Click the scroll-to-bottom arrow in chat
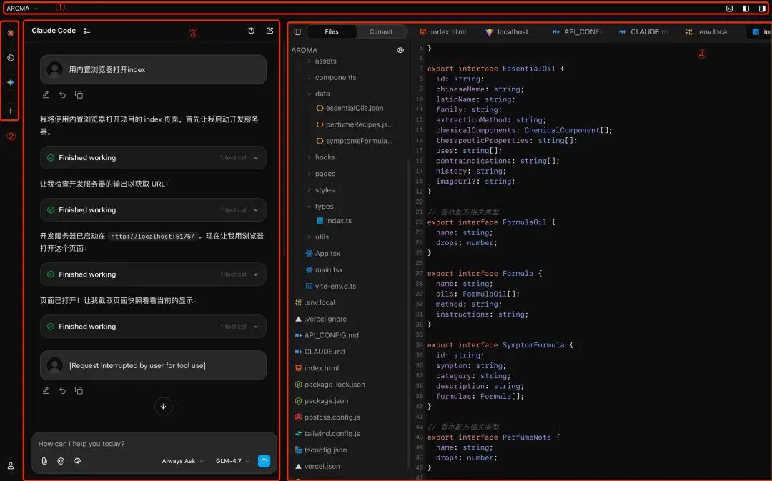Viewport: 772px width, 481px height. click(x=163, y=406)
